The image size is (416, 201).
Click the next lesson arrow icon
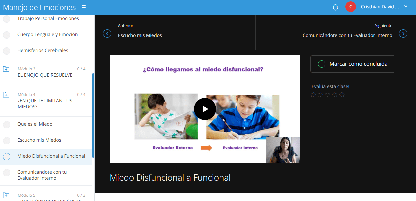click(403, 34)
